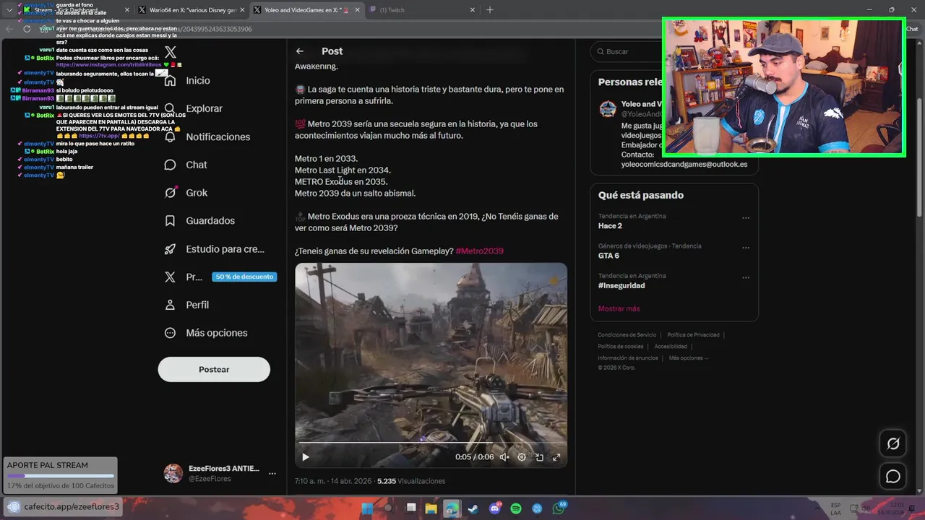Seek along the video progress bar

[x=431, y=443]
